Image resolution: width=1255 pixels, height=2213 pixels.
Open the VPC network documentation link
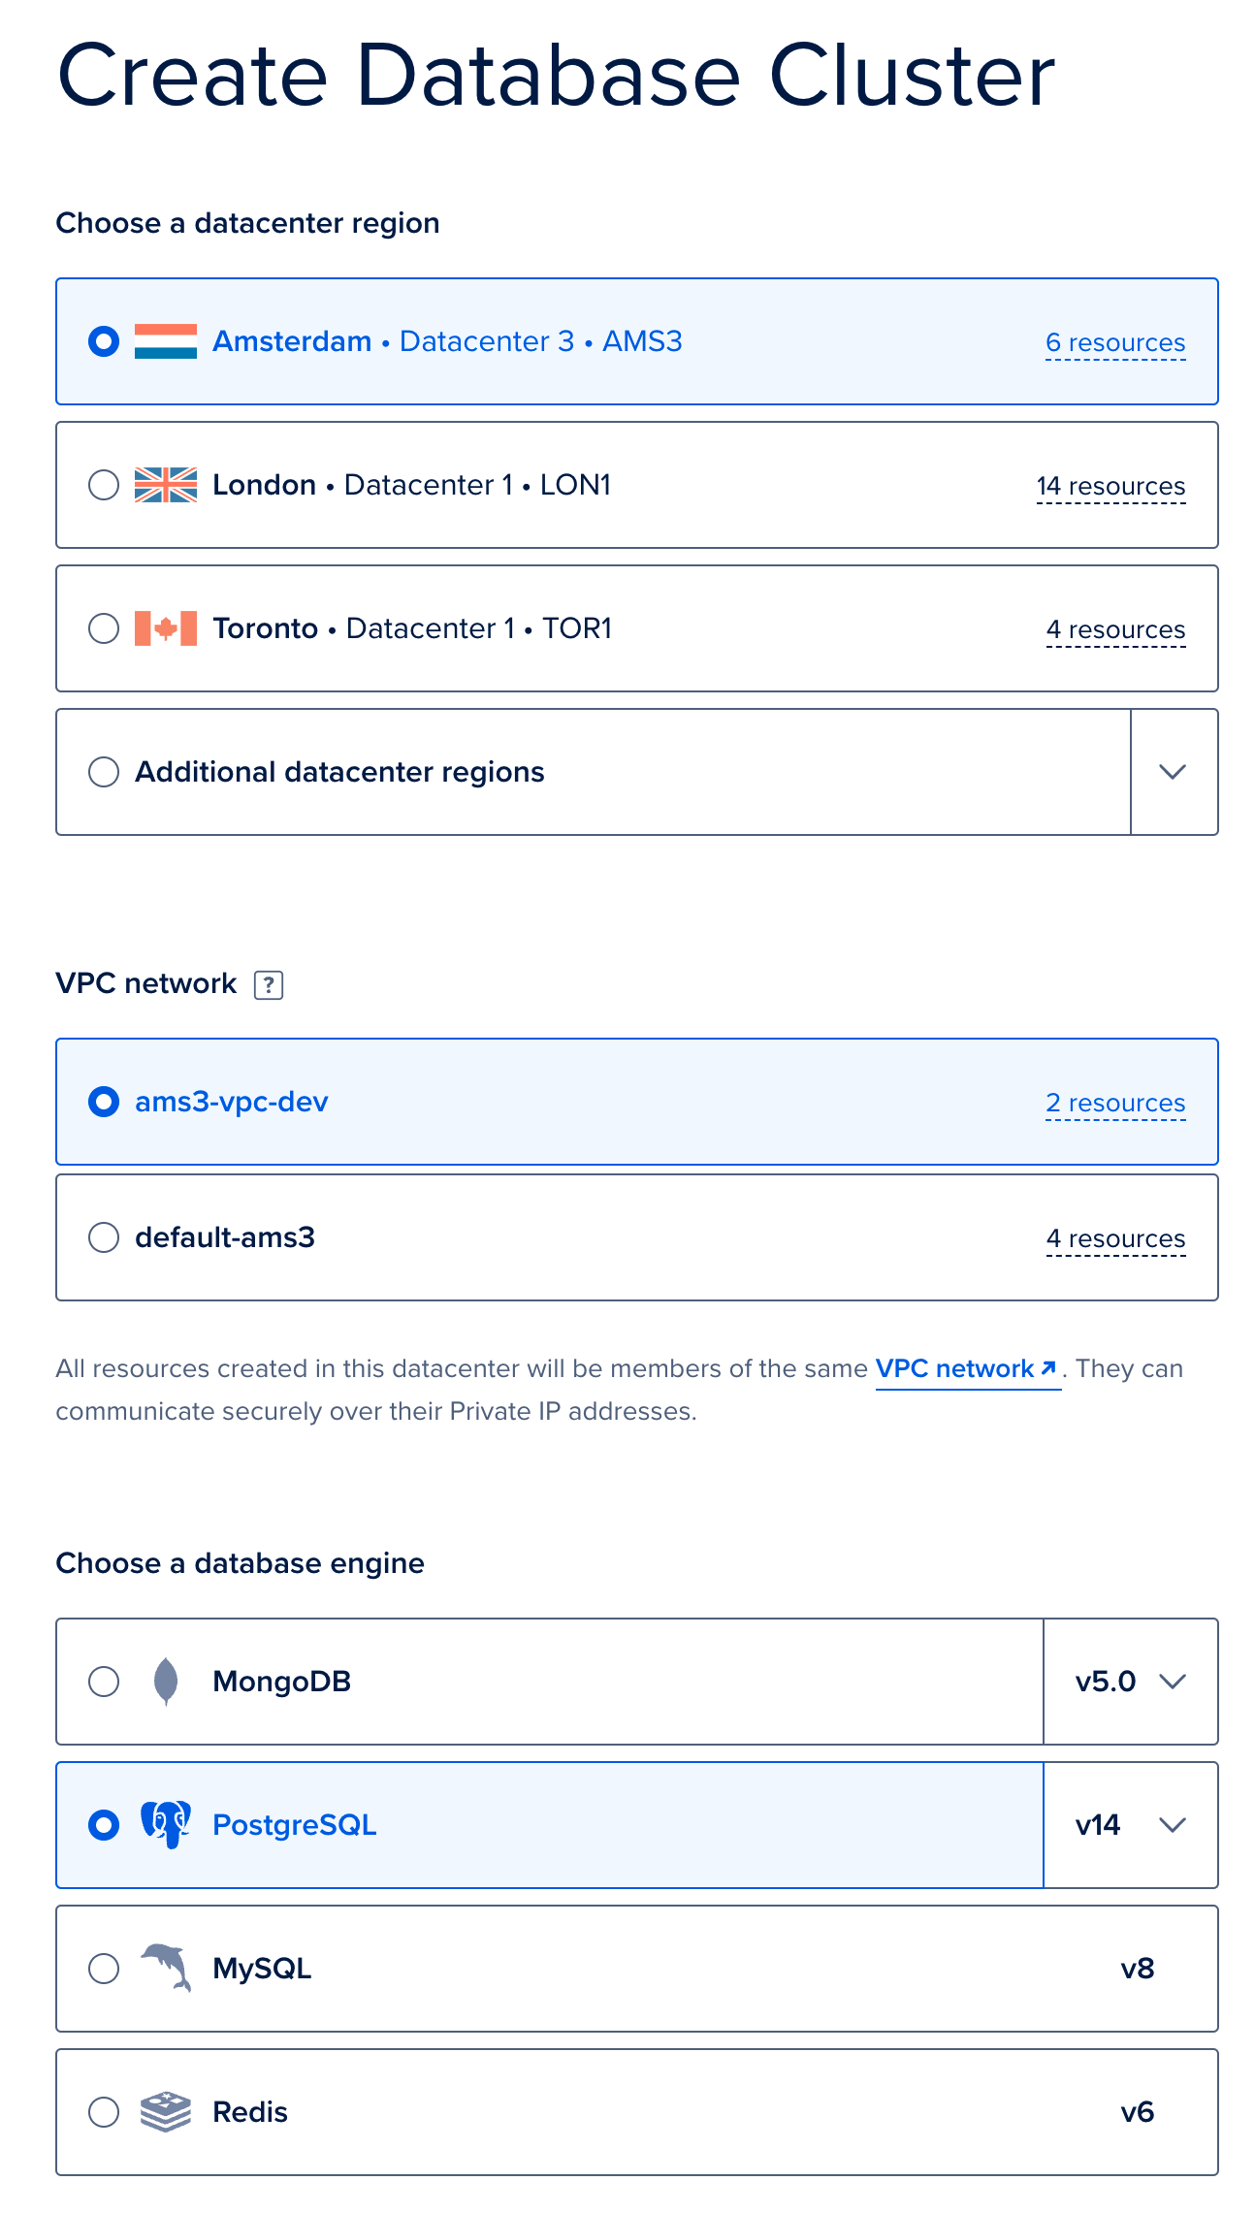(x=966, y=1368)
